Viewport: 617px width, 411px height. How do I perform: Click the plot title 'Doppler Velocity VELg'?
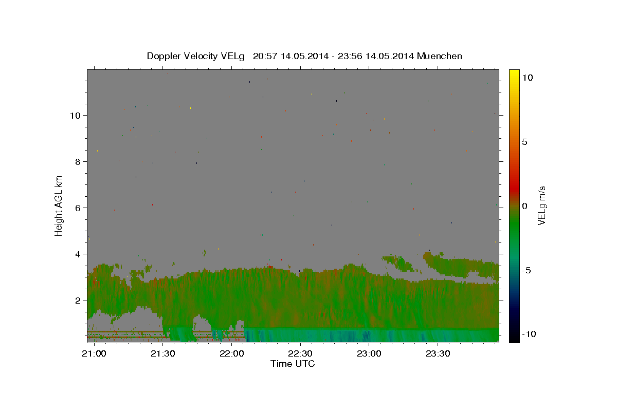click(x=197, y=56)
